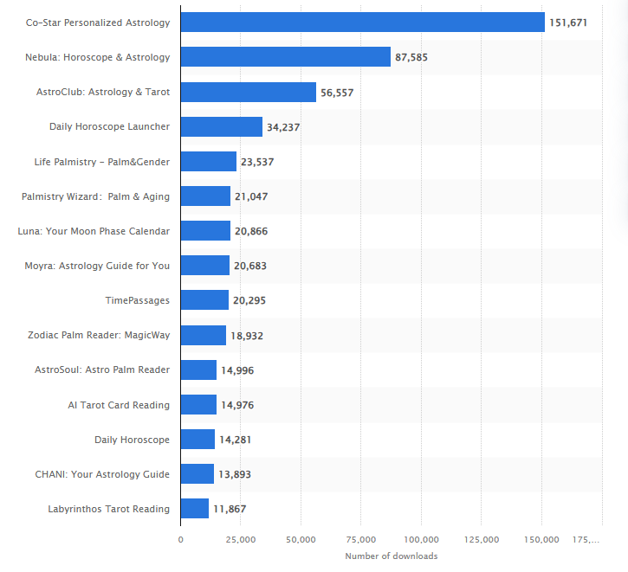Click the value label 20,683

[250, 266]
